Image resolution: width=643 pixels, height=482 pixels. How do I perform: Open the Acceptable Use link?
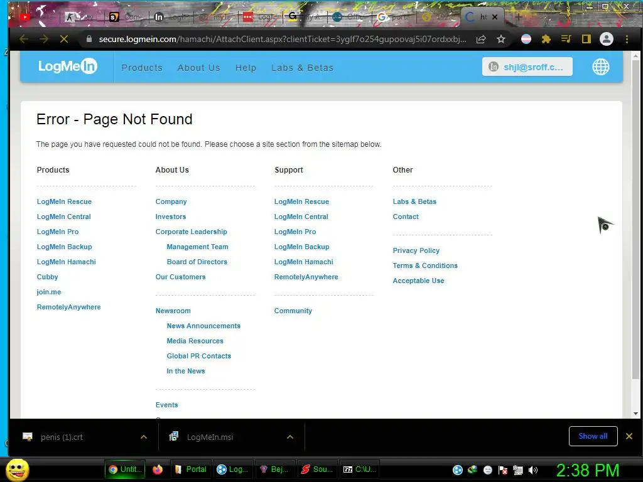coord(419,281)
